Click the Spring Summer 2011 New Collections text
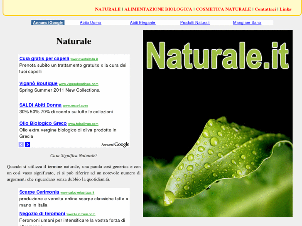 [x=60, y=90]
